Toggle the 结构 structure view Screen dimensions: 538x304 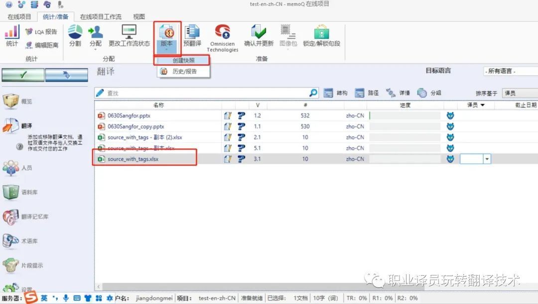click(336, 93)
